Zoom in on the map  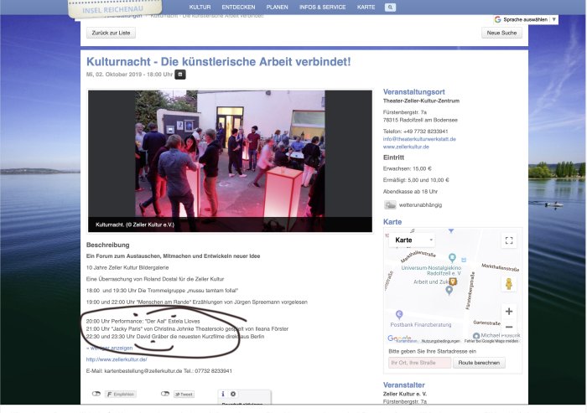point(509,312)
